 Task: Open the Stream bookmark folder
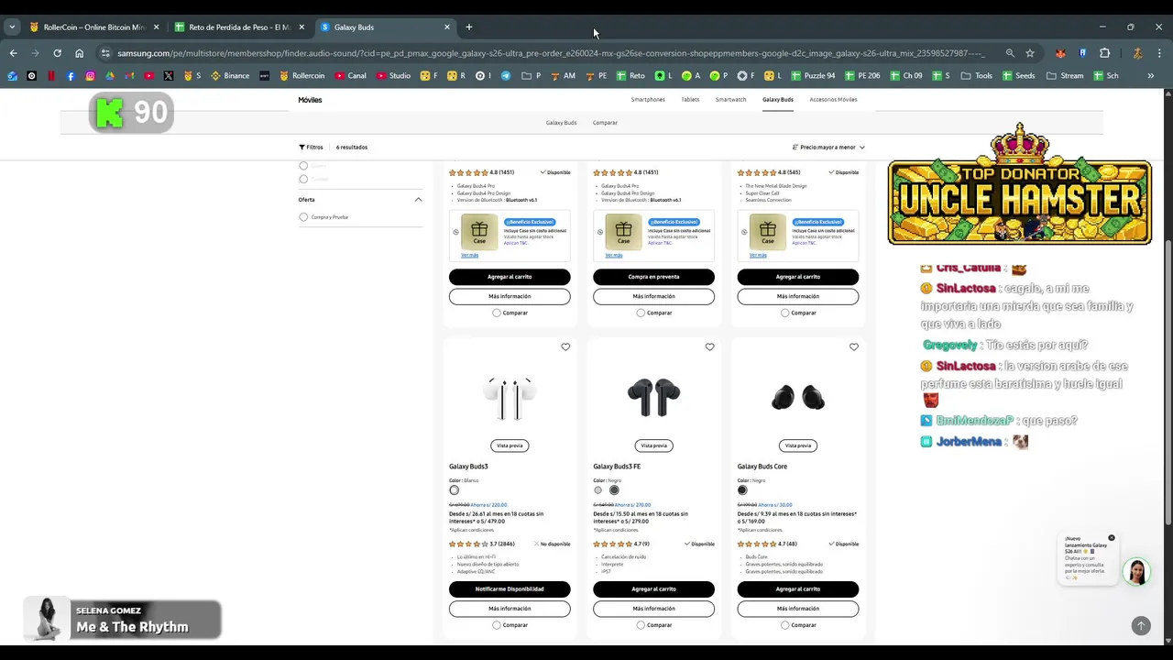pyautogui.click(x=1065, y=75)
